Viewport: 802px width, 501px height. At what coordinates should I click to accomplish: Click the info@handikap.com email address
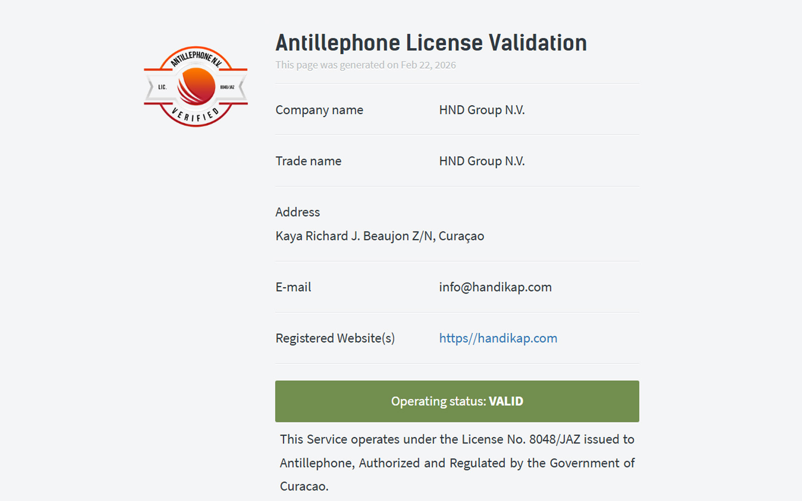click(495, 287)
